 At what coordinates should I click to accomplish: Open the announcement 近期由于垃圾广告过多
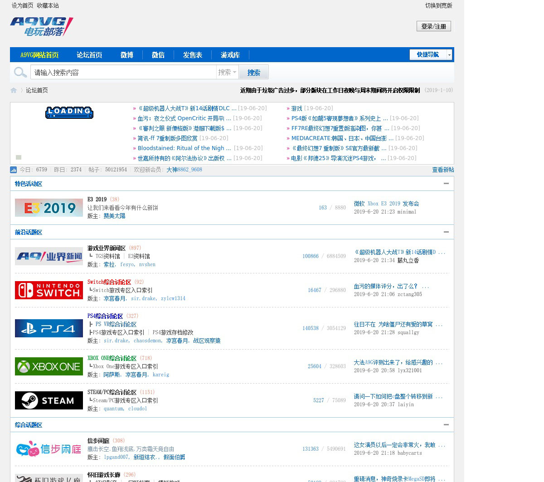pyautogui.click(x=330, y=90)
